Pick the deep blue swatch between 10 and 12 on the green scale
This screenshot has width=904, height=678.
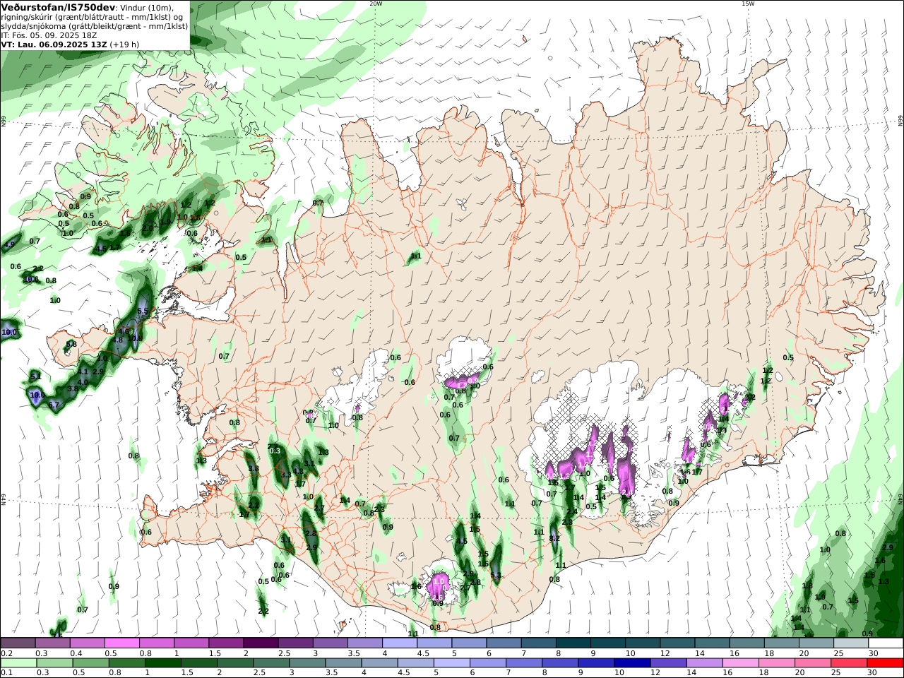pos(632,663)
